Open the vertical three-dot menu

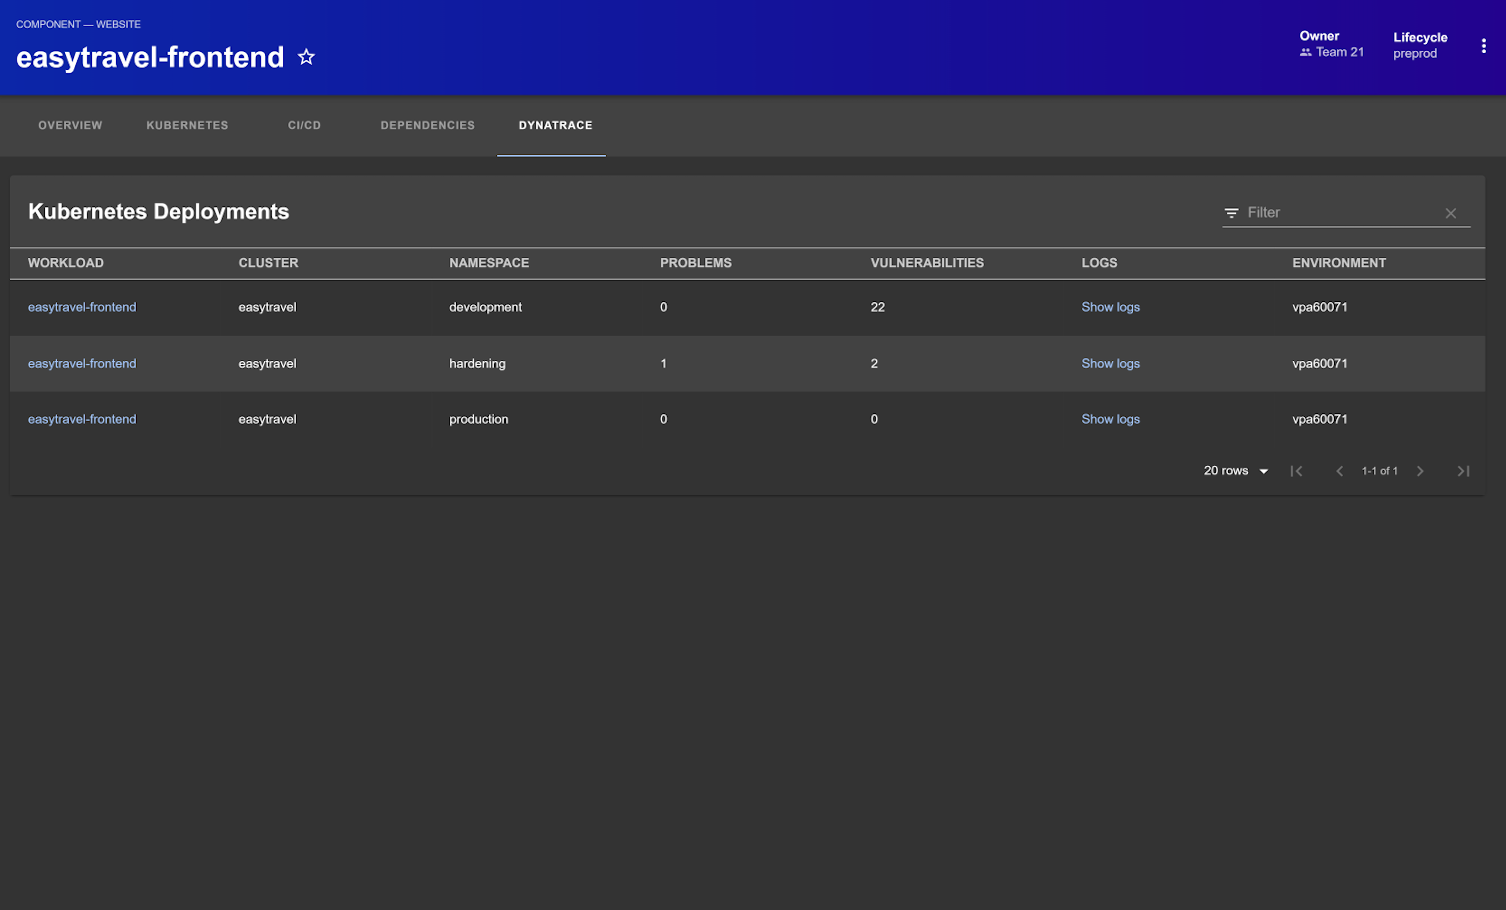pos(1483,46)
